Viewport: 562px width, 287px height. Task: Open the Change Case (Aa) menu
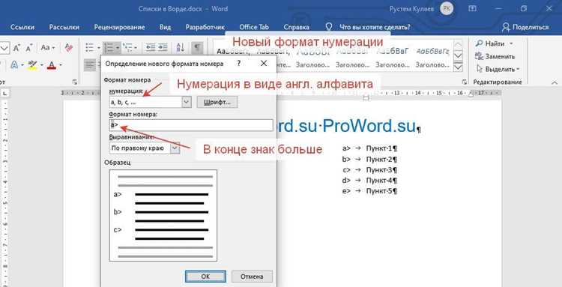(48, 47)
